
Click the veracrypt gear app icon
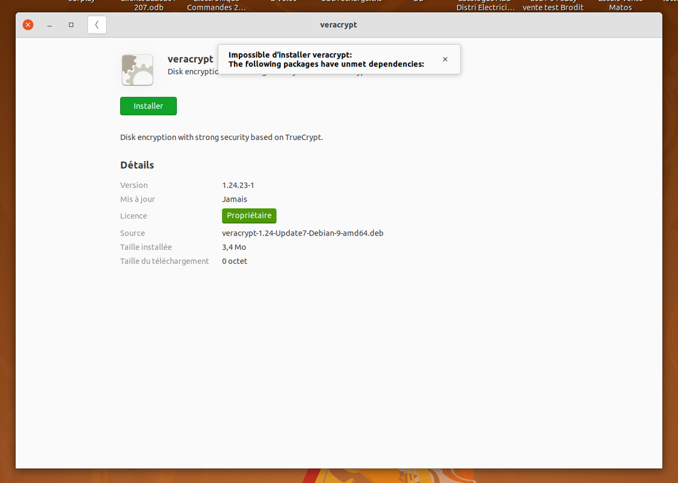click(x=138, y=70)
